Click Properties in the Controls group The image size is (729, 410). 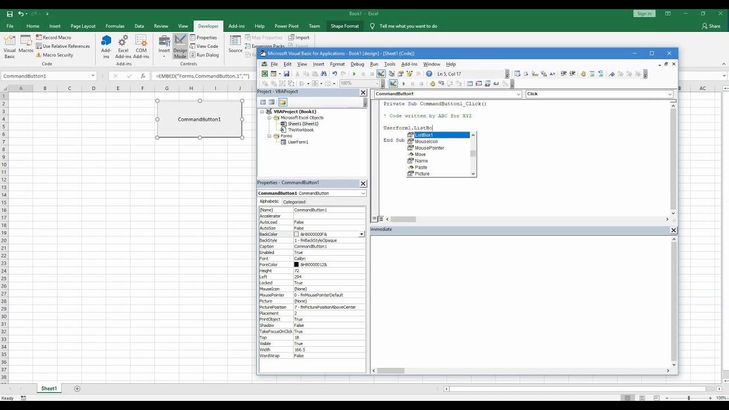coord(203,38)
